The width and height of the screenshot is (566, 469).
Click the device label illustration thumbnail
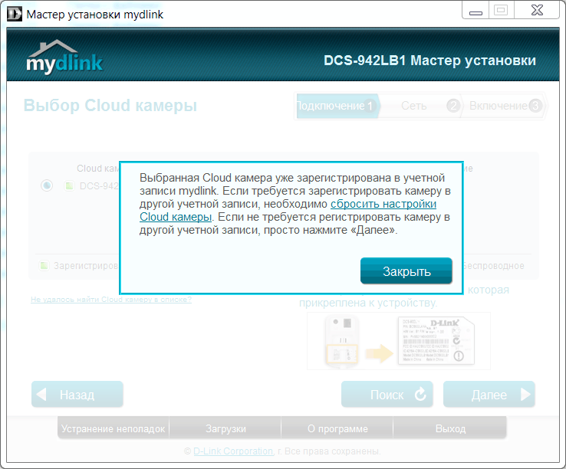pyautogui.click(x=399, y=341)
